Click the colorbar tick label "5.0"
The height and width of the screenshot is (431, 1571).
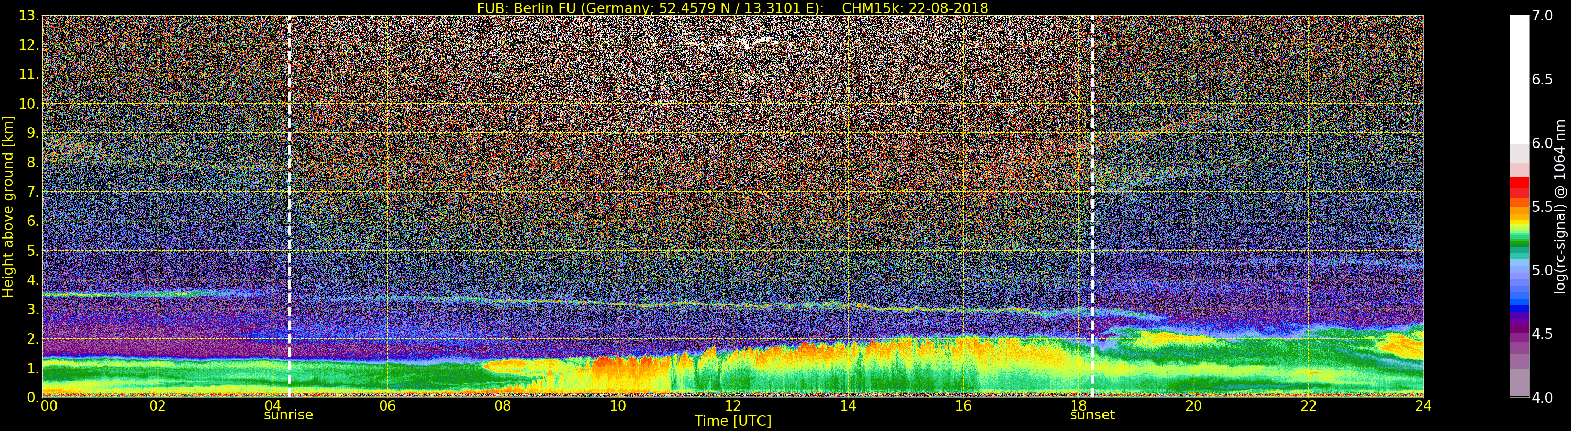(1542, 270)
